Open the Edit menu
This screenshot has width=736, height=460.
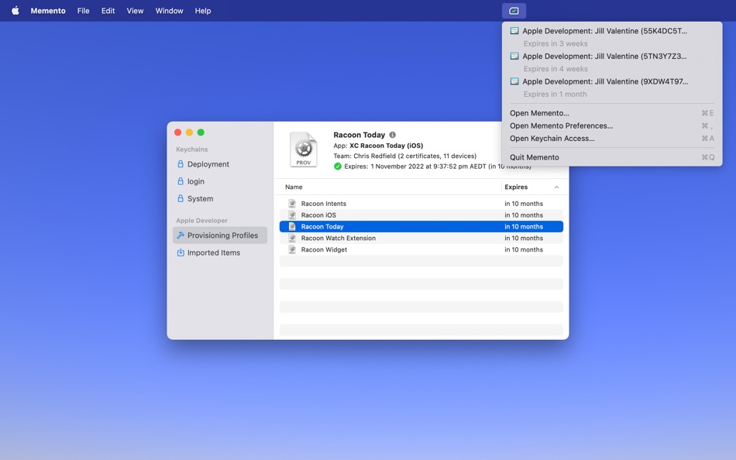point(108,10)
